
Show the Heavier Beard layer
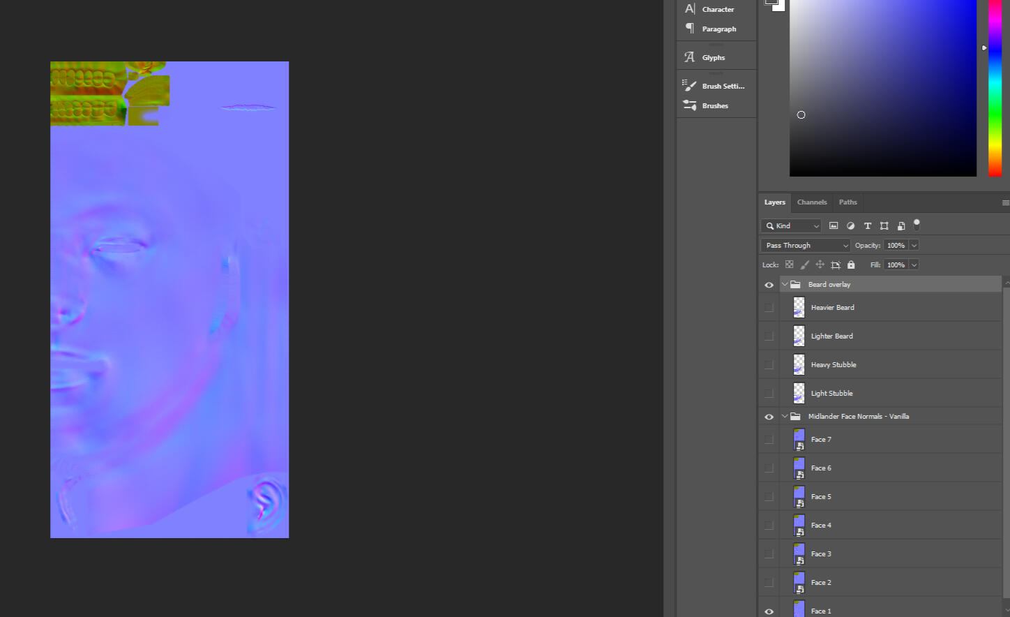pos(769,307)
